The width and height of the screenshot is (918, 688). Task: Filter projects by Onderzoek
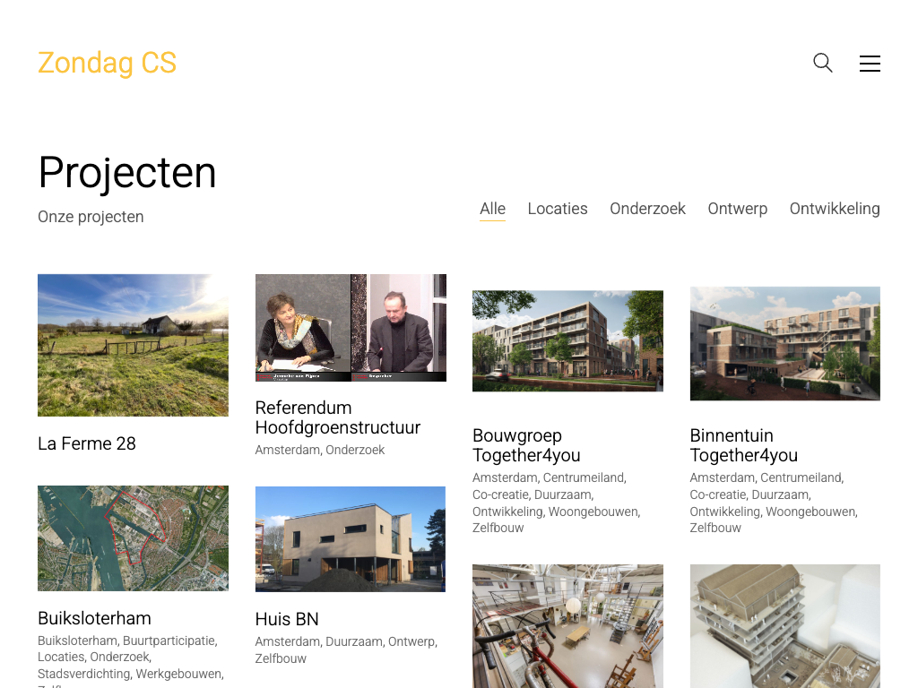(647, 209)
